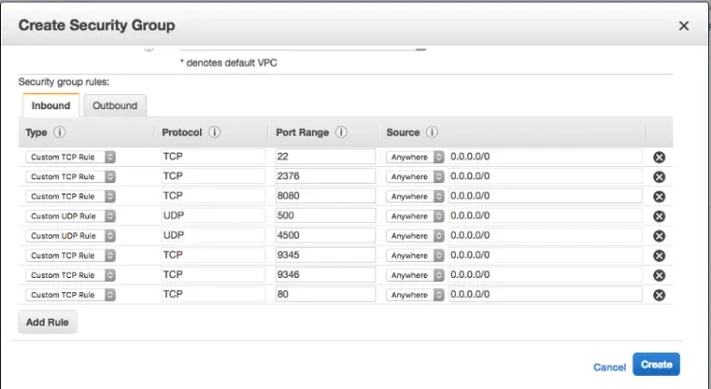Change Type dropdown of UDP 500 rule

click(70, 216)
